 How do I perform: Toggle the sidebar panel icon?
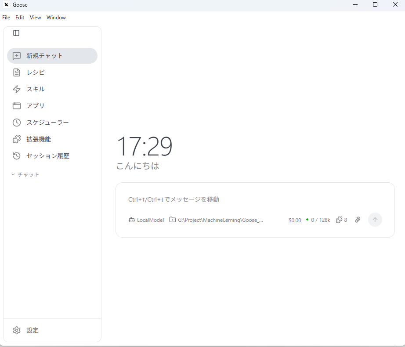[x=16, y=33]
